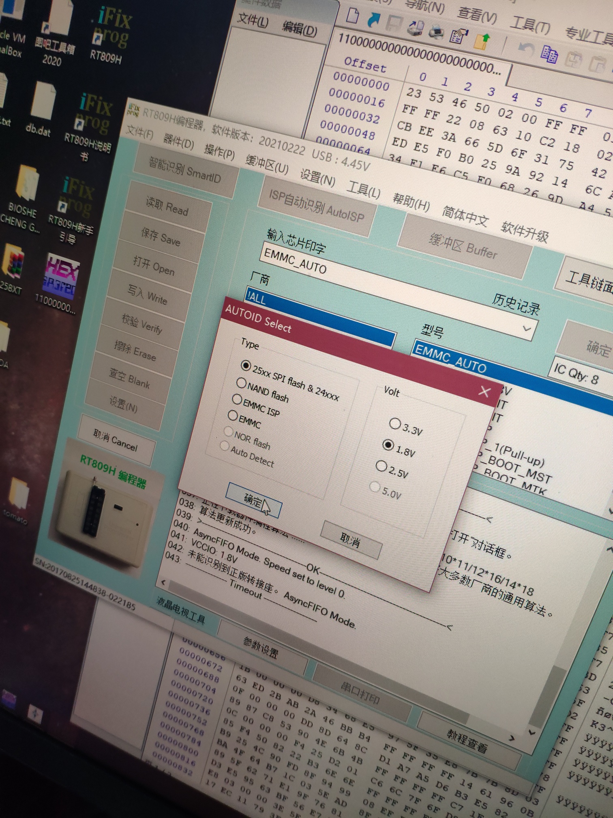Click the 查空 Blank button

pos(130,378)
